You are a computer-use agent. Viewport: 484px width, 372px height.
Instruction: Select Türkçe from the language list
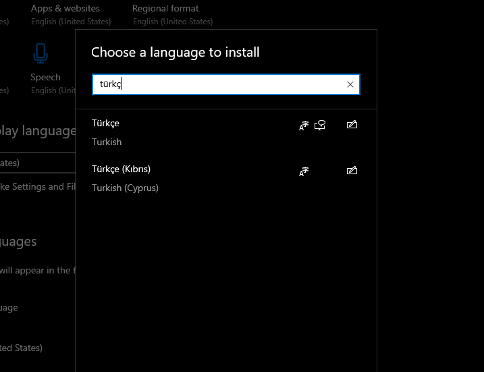click(x=105, y=123)
